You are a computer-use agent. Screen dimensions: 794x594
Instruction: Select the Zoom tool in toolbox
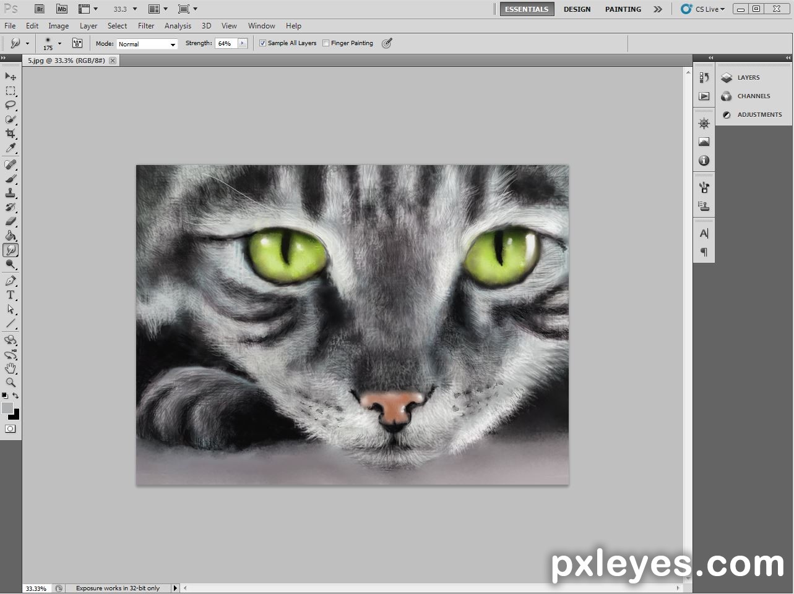pyautogui.click(x=11, y=383)
